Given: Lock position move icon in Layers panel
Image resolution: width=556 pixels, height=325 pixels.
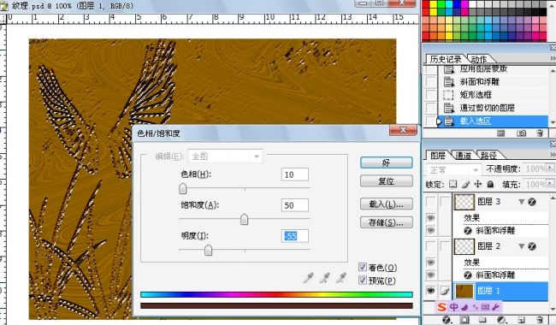Looking at the screenshot, I should 478,184.
